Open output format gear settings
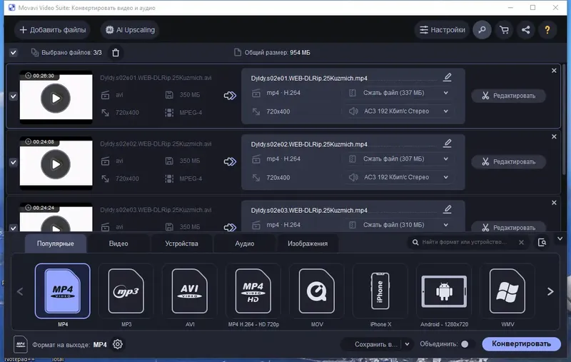571x362 pixels. (x=118, y=345)
